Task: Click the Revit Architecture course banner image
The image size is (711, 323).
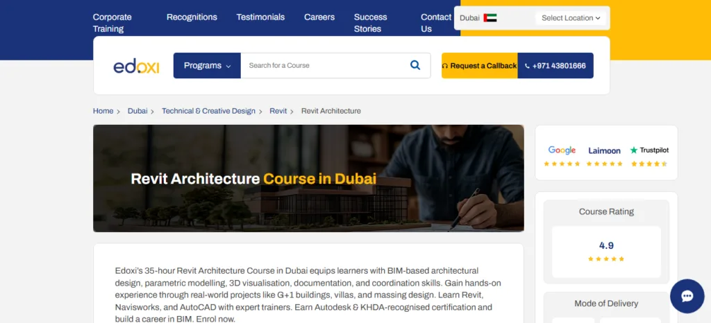Action: [x=308, y=178]
